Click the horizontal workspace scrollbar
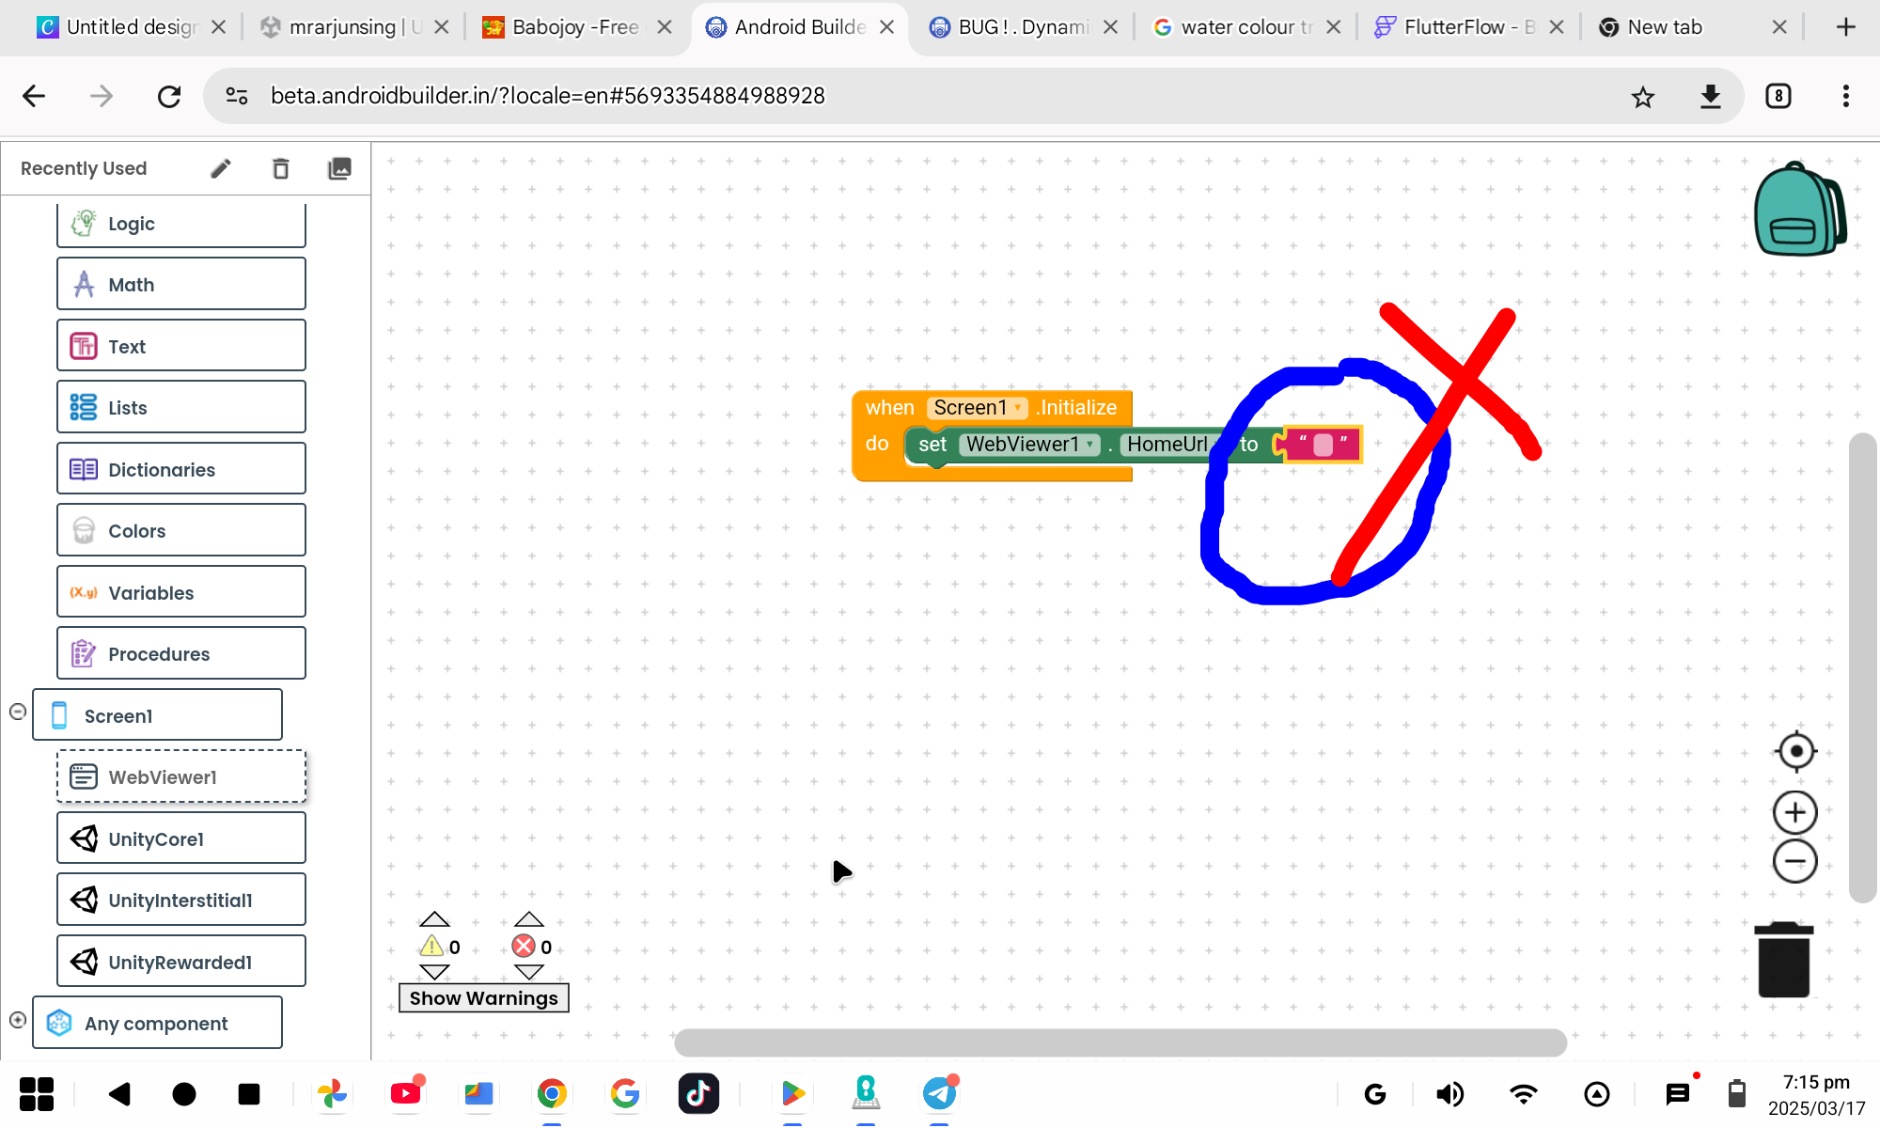 1120,1042
